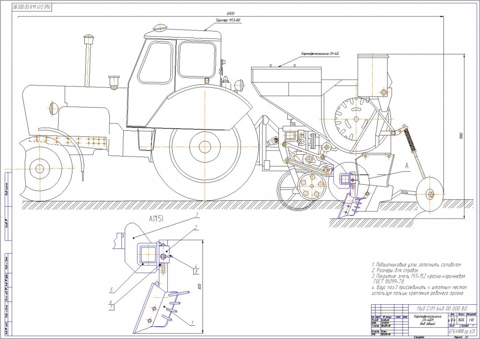The width and height of the screenshot is (480, 339).
Task: Click boxed position number "8"
Action: [x=196, y=271]
